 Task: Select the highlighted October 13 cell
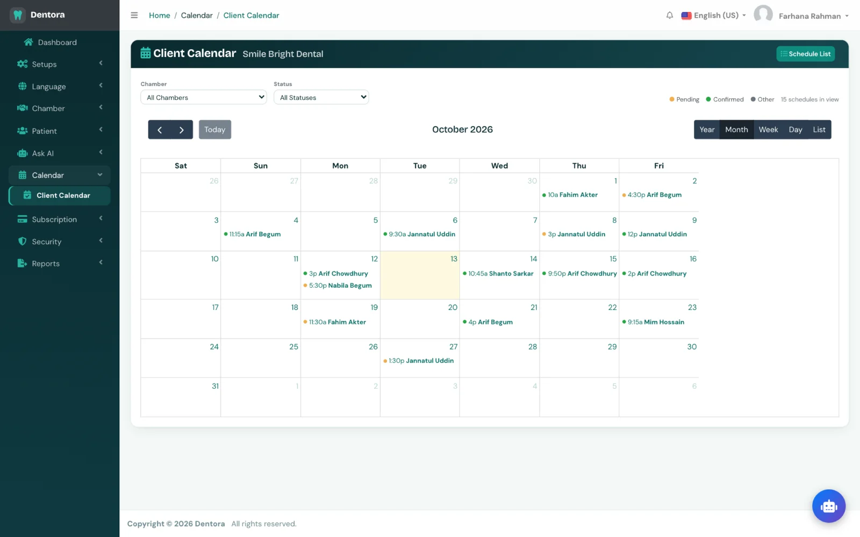pyautogui.click(x=420, y=275)
